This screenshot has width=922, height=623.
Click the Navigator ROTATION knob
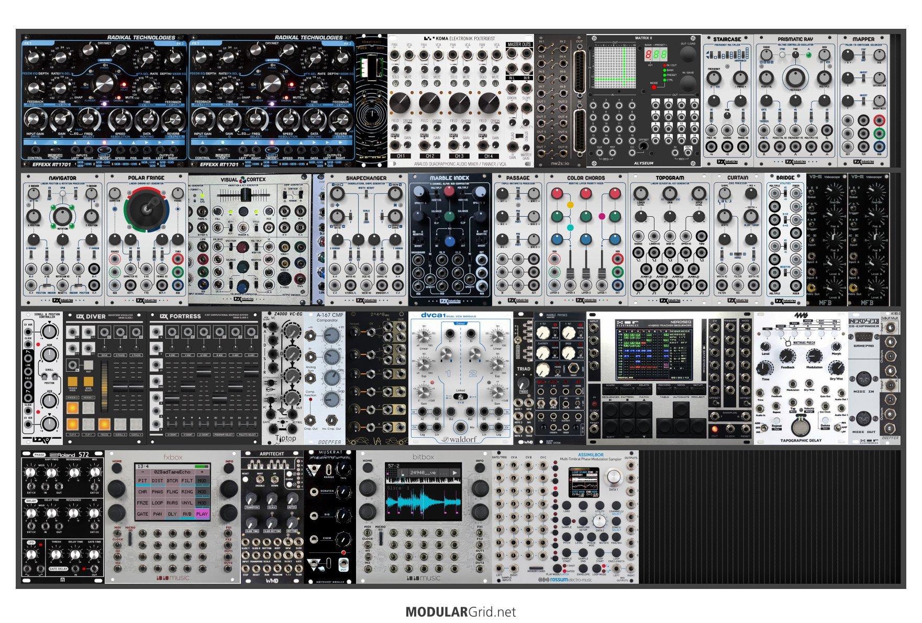click(62, 216)
